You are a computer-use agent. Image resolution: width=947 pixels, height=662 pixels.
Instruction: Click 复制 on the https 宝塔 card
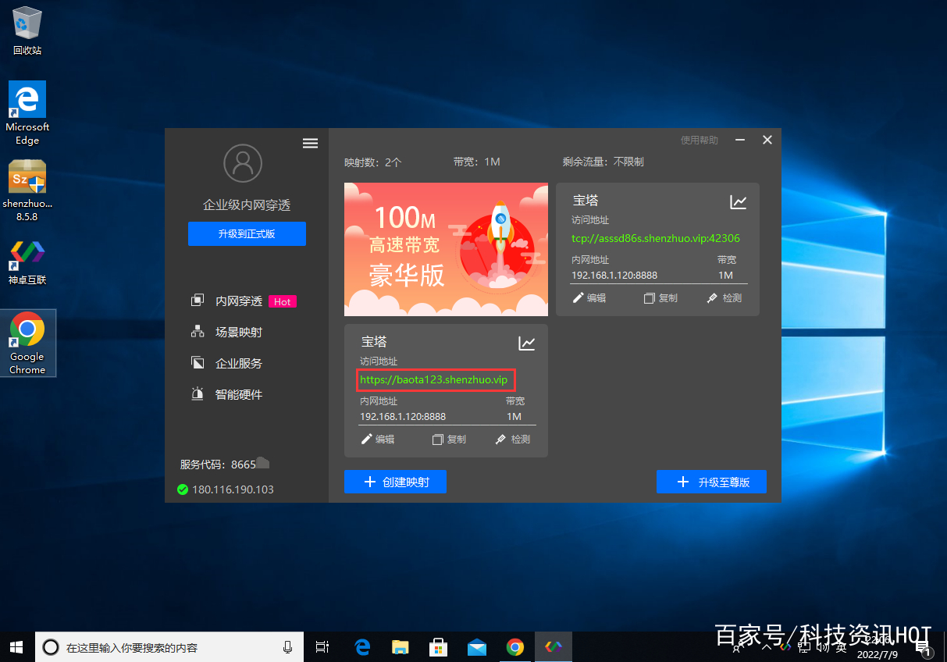click(449, 440)
